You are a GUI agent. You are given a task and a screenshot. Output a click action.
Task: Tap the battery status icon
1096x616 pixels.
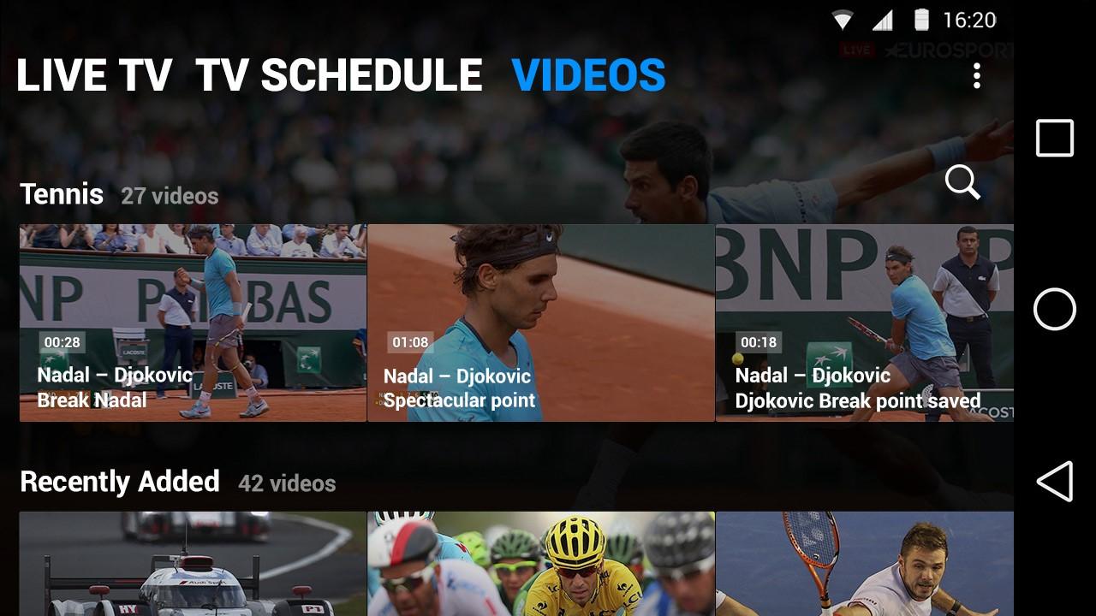(x=922, y=20)
